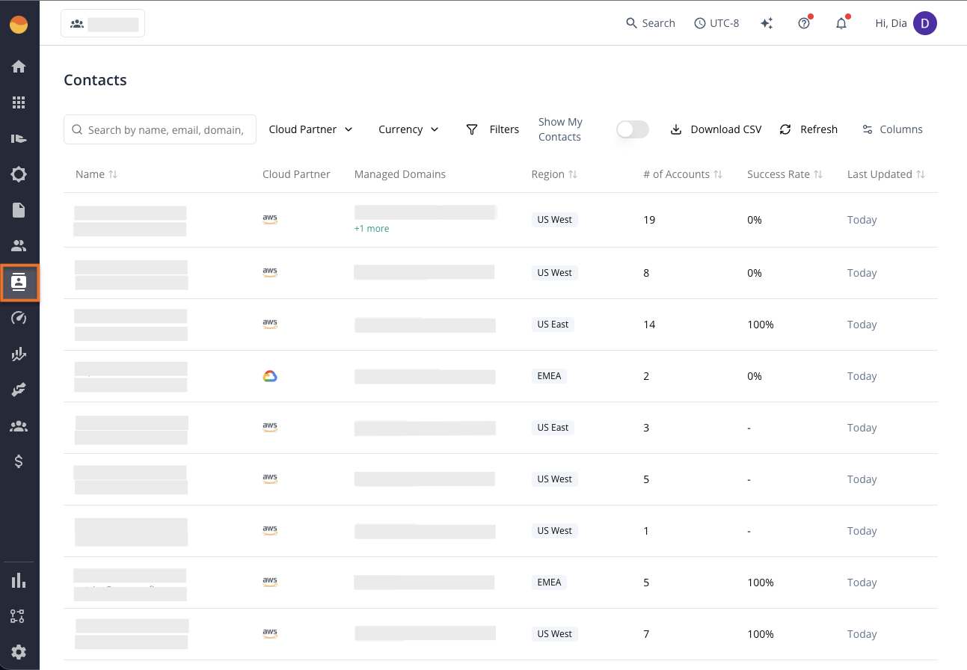This screenshot has width=967, height=670.
Task: Click the orange app logo in the sidebar
Action: tap(19, 25)
